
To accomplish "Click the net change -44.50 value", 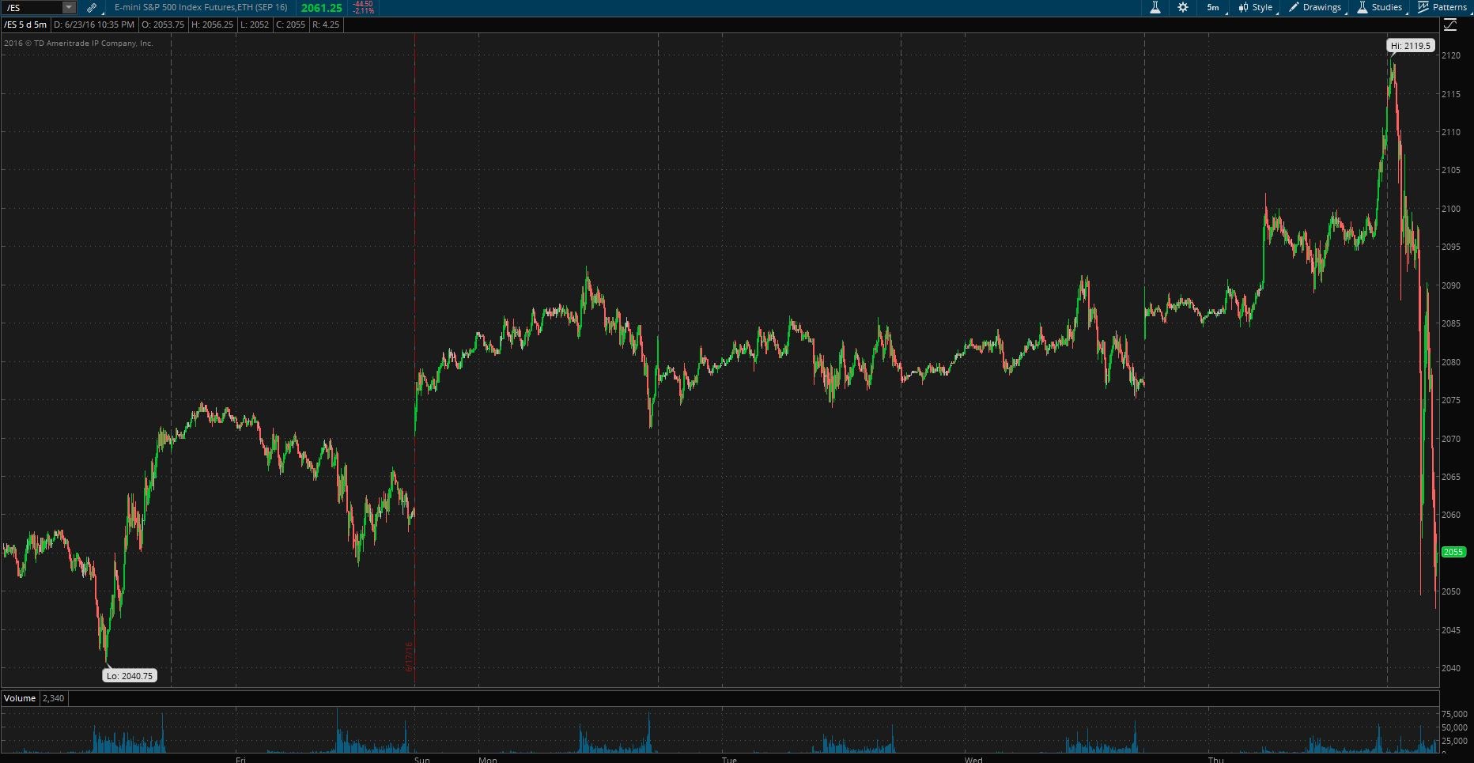I will click(x=363, y=4).
